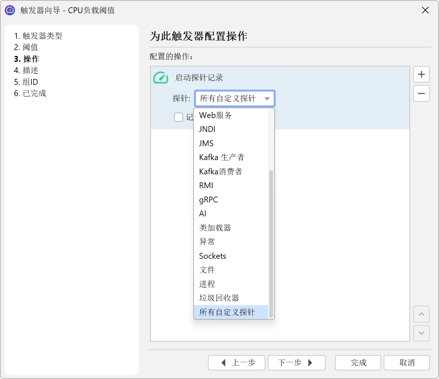
Task: Click the move down arrow button
Action: 421,333
